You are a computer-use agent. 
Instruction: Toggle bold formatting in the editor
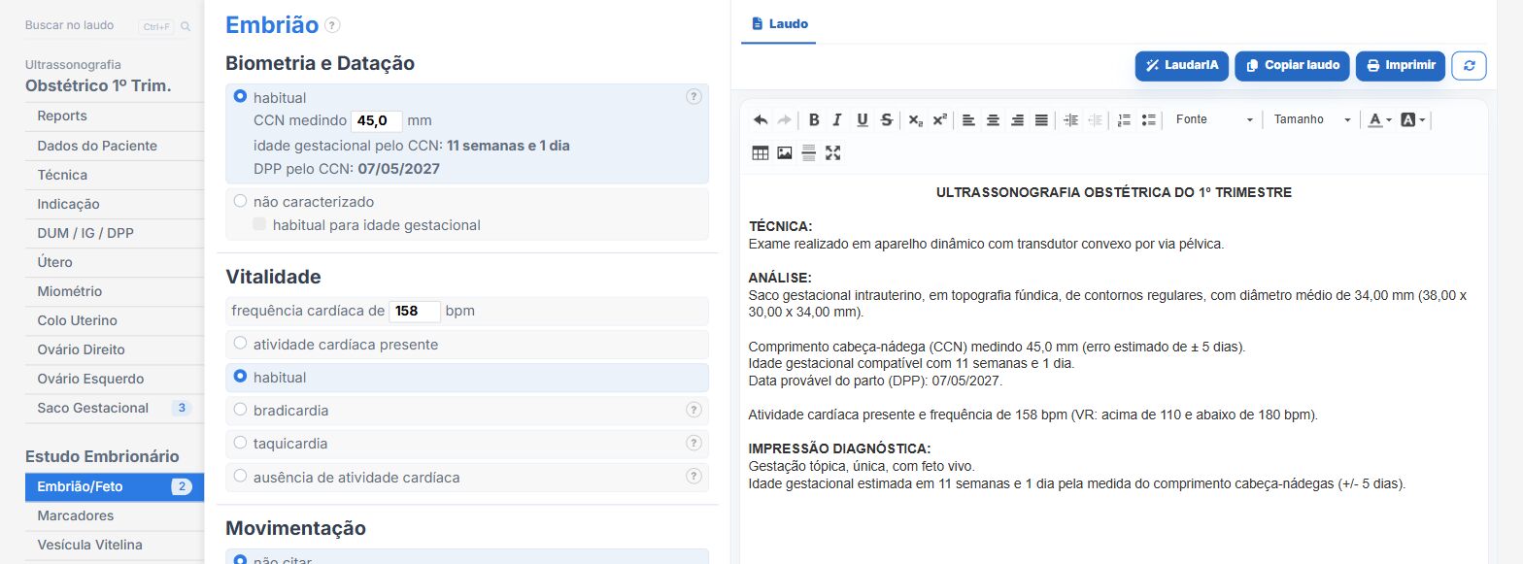(814, 120)
